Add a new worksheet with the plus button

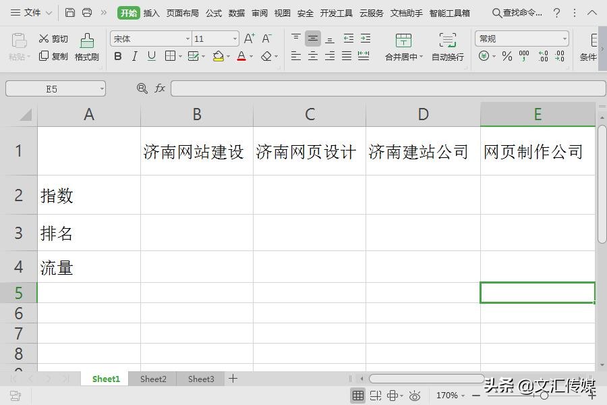pyautogui.click(x=232, y=379)
